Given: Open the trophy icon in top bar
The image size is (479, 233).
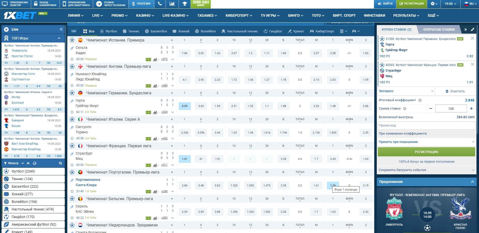Looking at the screenshot, I should (x=184, y=4).
